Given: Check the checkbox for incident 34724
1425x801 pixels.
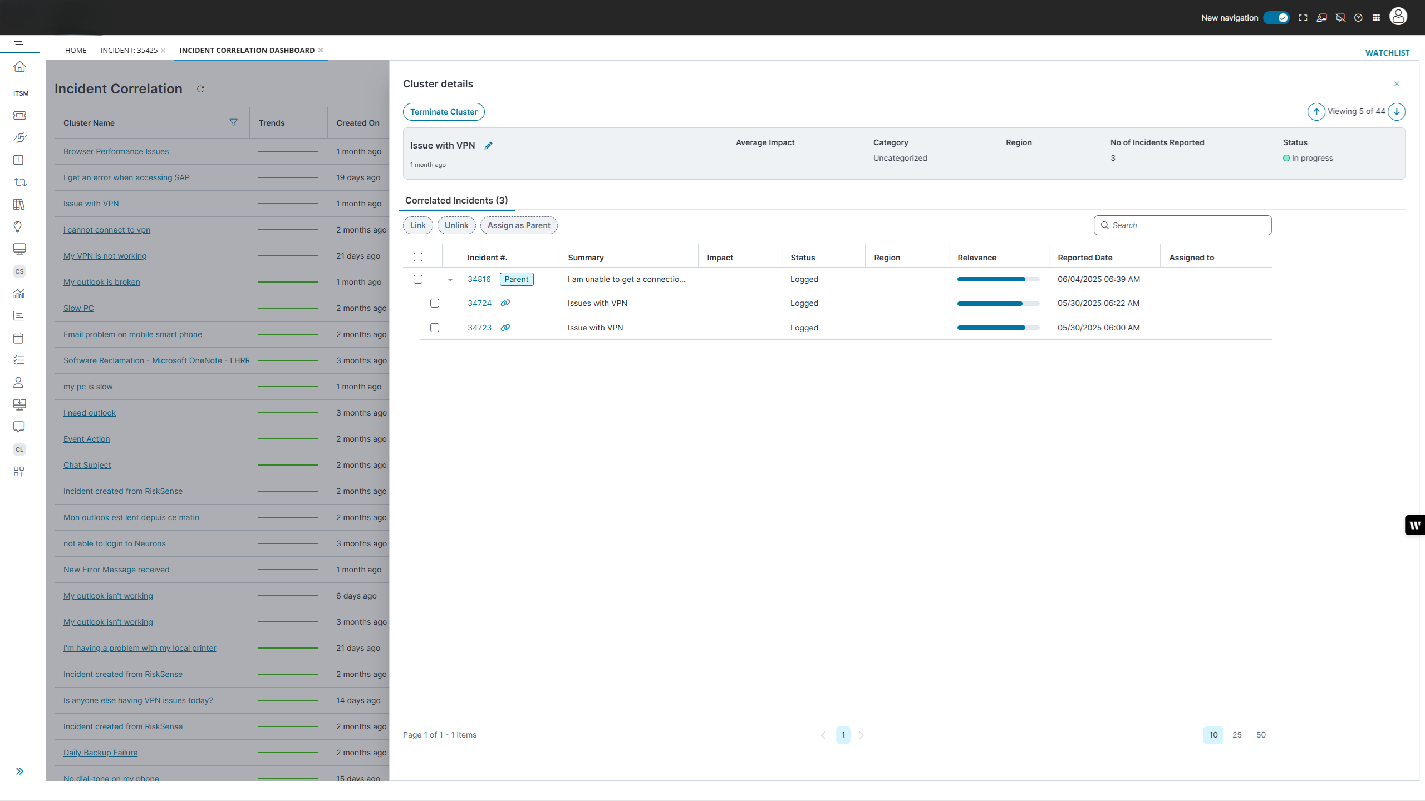Looking at the screenshot, I should [435, 303].
